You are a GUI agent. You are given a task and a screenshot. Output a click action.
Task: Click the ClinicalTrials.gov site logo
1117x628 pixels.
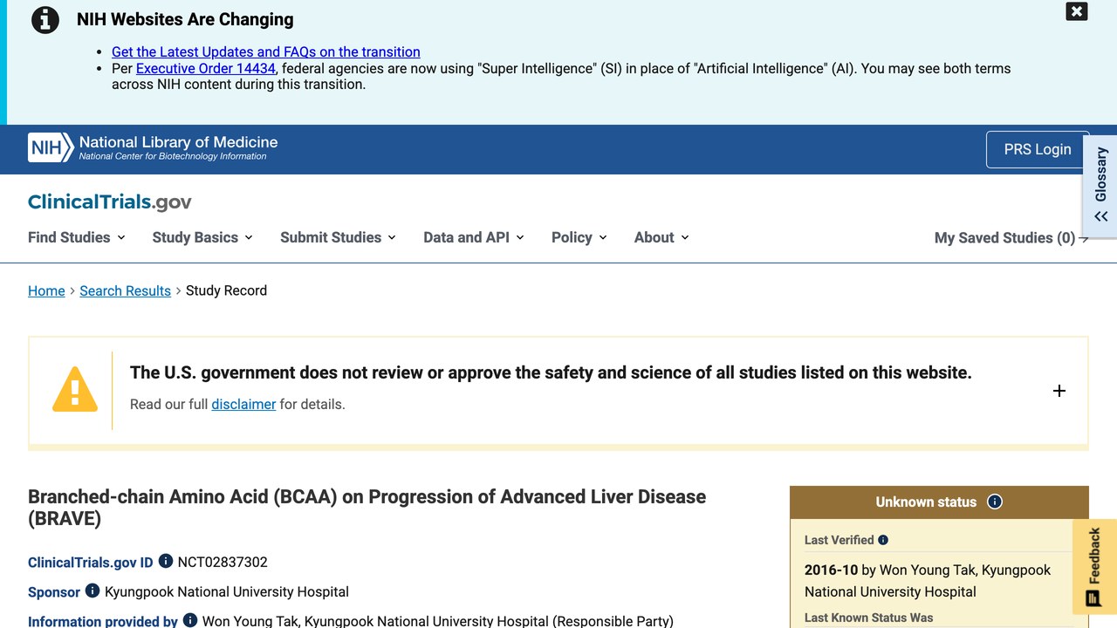(110, 202)
